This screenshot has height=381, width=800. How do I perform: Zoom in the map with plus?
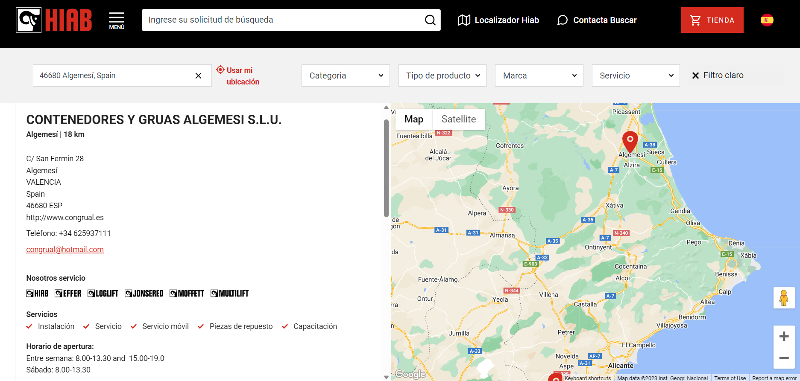[784, 336]
